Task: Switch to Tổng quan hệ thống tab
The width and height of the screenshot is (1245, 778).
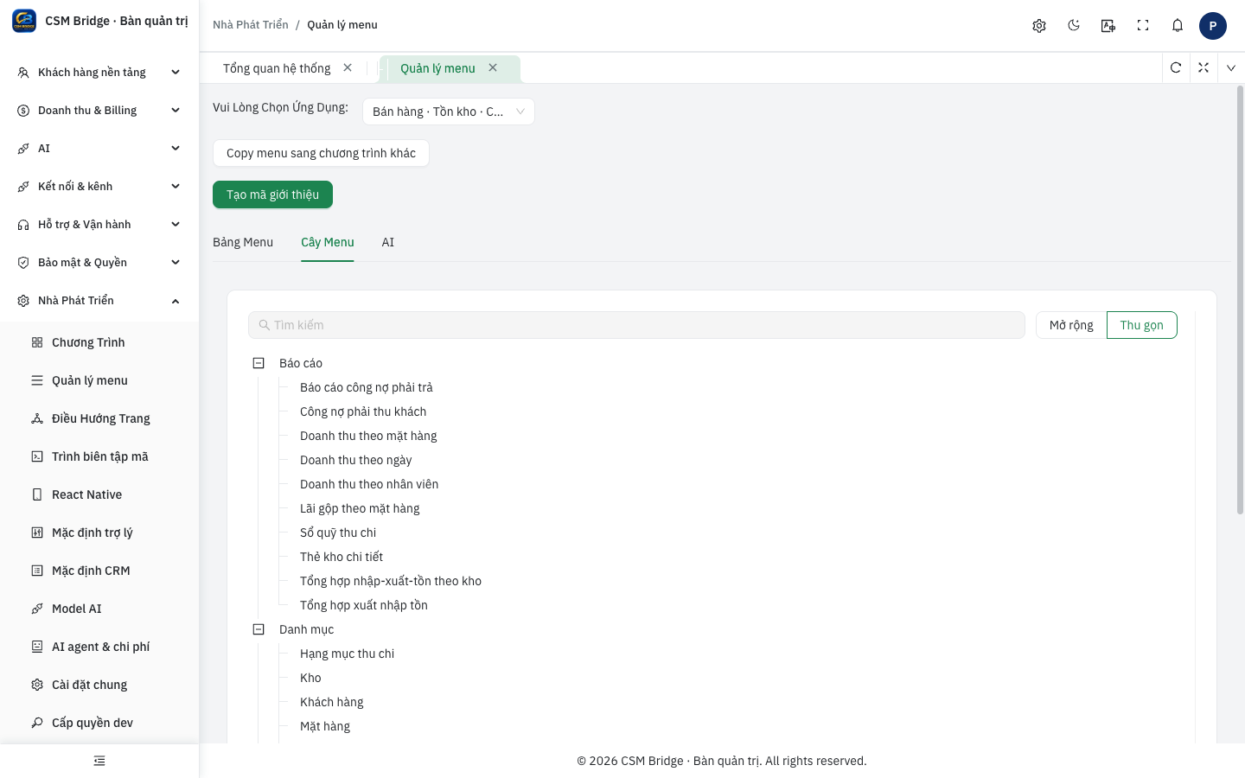Action: pos(277,68)
